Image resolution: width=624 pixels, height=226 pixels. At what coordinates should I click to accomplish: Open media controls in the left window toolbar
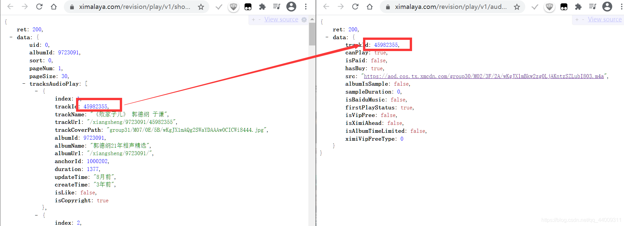tap(277, 7)
